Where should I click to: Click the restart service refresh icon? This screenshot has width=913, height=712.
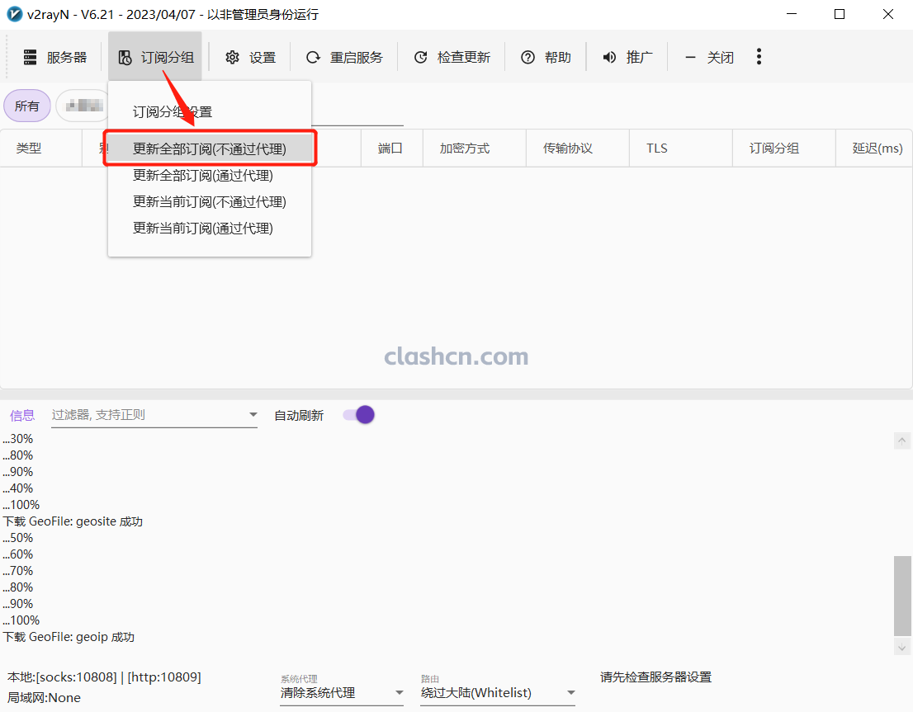313,57
